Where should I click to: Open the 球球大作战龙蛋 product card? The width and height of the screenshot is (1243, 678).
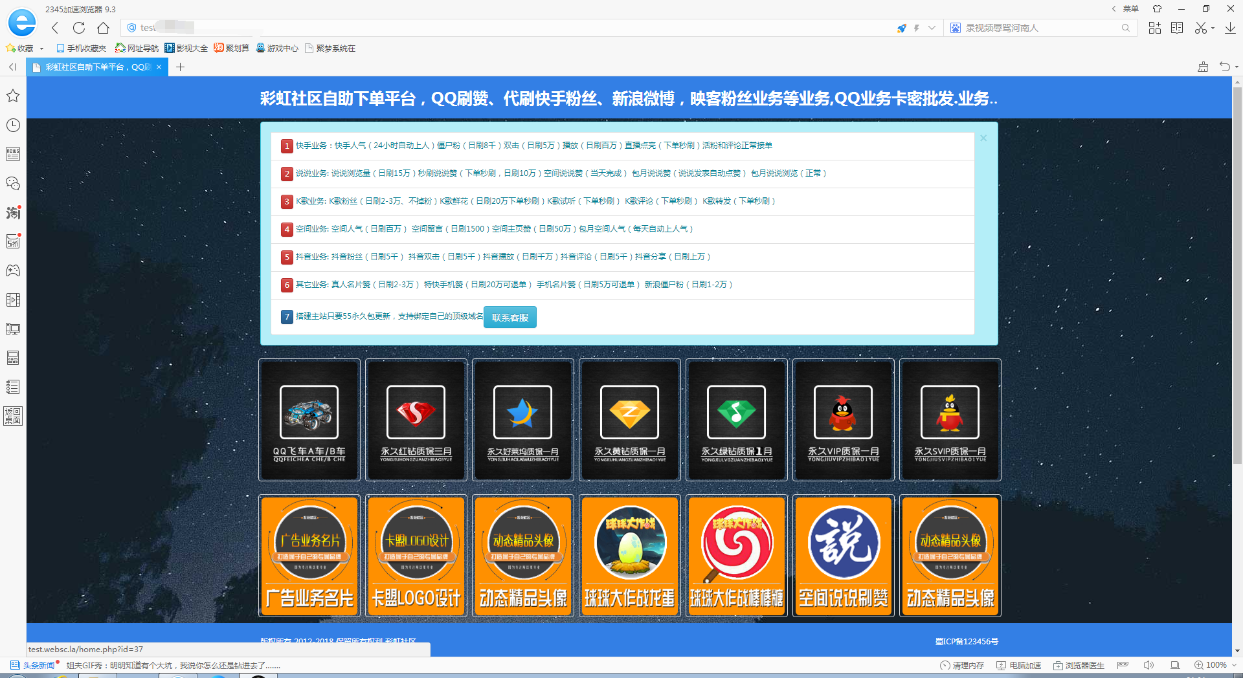tap(630, 556)
